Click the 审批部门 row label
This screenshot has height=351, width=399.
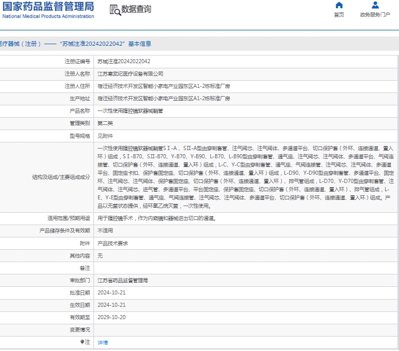[80, 281]
